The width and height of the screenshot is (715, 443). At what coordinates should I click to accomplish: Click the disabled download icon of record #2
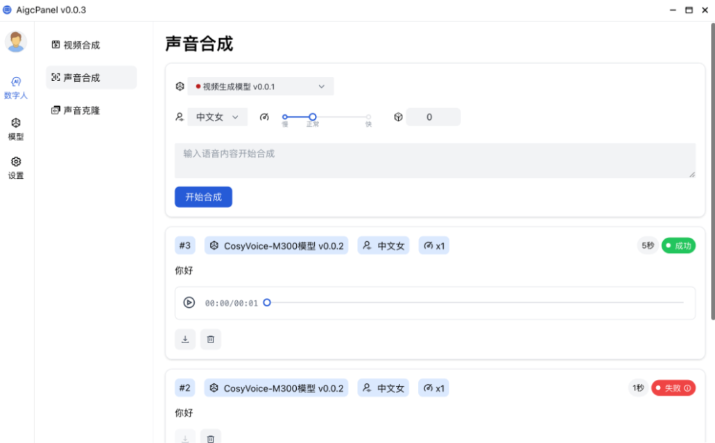pyautogui.click(x=185, y=437)
